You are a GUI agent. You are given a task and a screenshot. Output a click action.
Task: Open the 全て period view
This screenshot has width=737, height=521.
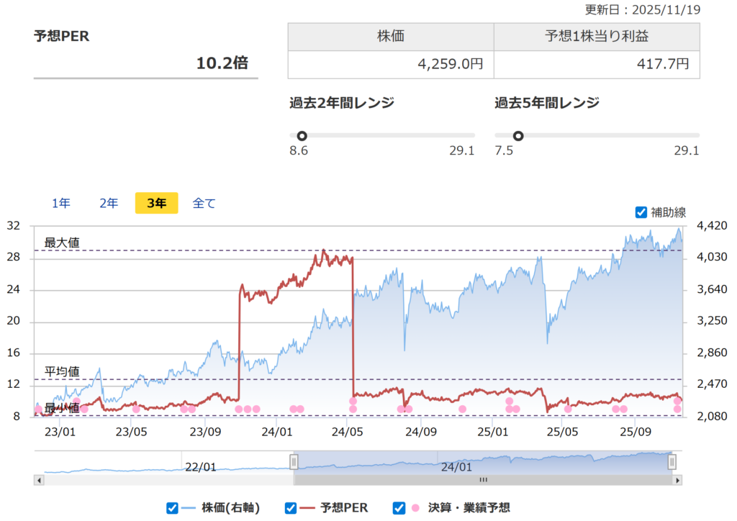click(204, 203)
